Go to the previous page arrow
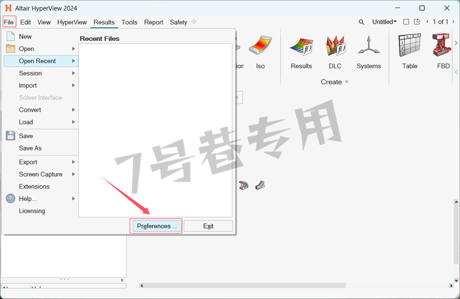The image size is (460, 299). (x=427, y=22)
